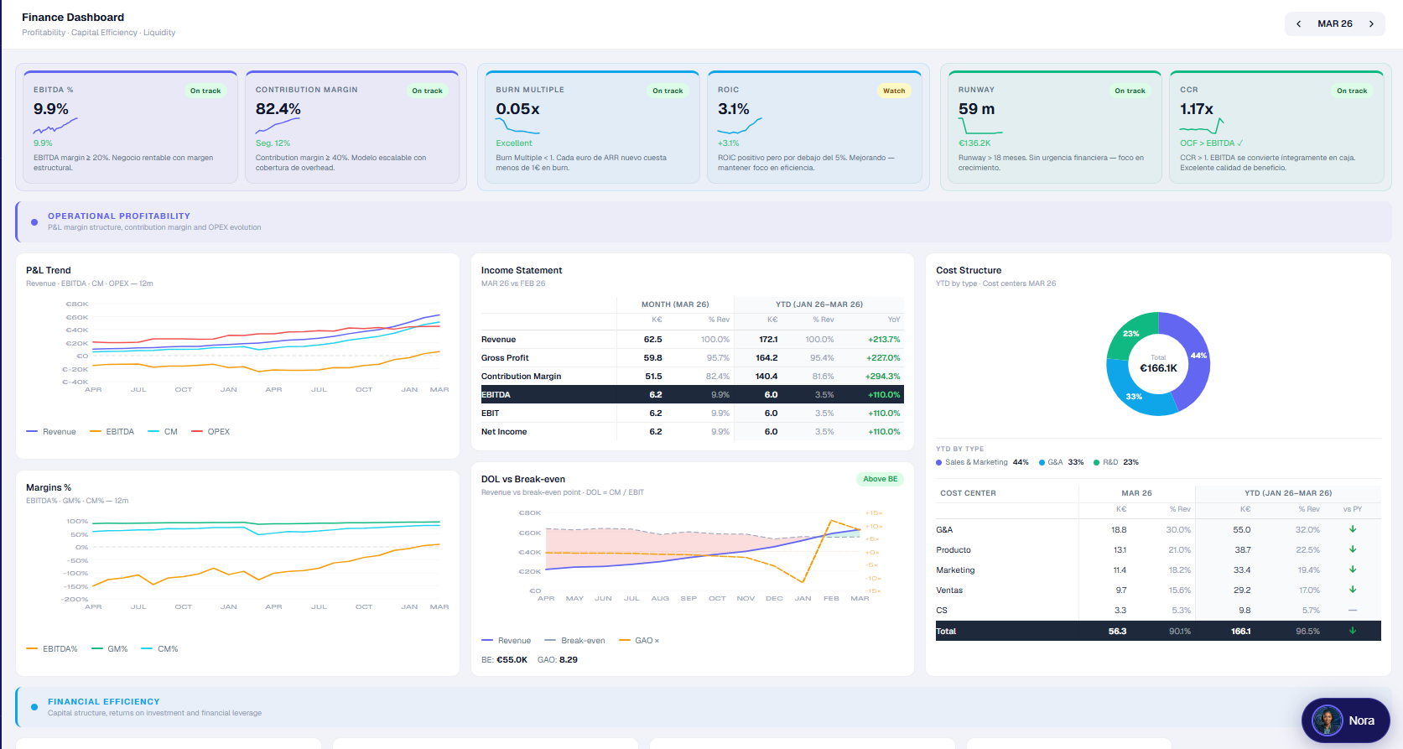The image size is (1403, 749).
Task: Select the Total row in cost center table
Action: 1158,631
